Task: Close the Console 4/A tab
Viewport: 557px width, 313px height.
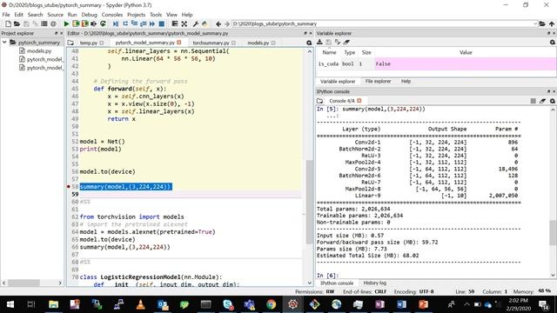Action: (x=359, y=101)
